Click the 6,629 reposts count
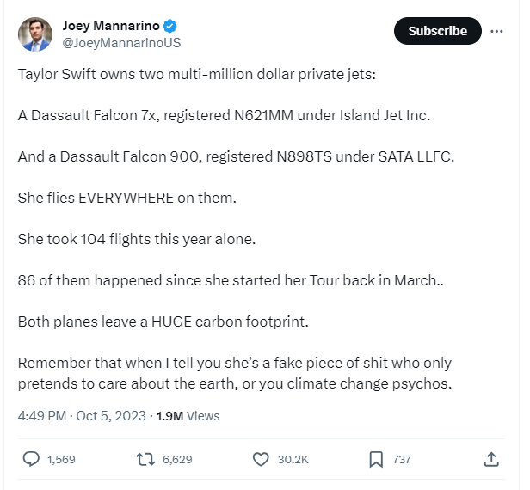Viewport: 530px width, 490px height. (177, 460)
